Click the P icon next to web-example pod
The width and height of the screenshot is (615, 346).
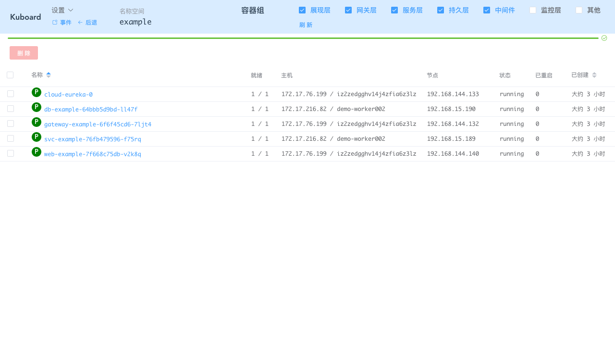tap(36, 151)
